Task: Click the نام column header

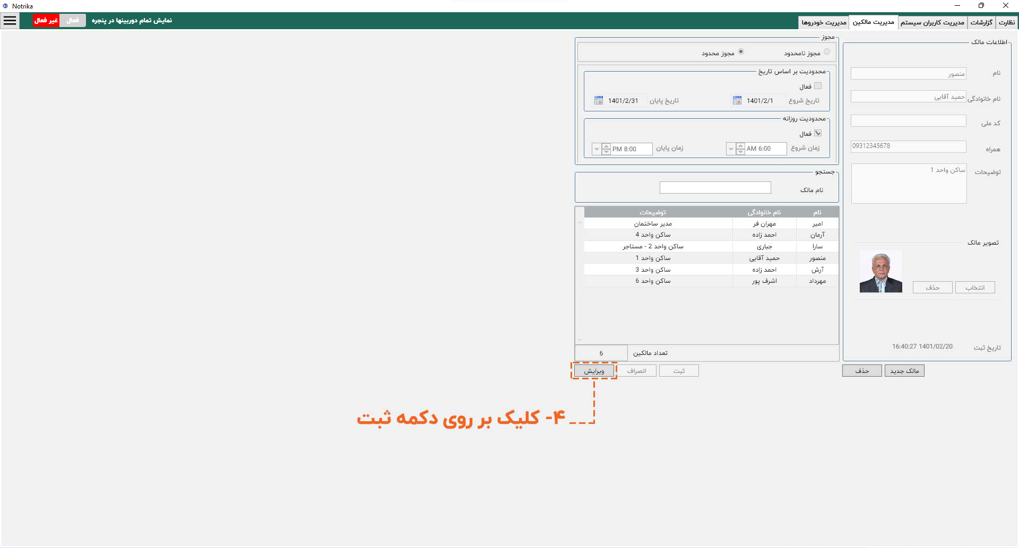Action: (817, 212)
